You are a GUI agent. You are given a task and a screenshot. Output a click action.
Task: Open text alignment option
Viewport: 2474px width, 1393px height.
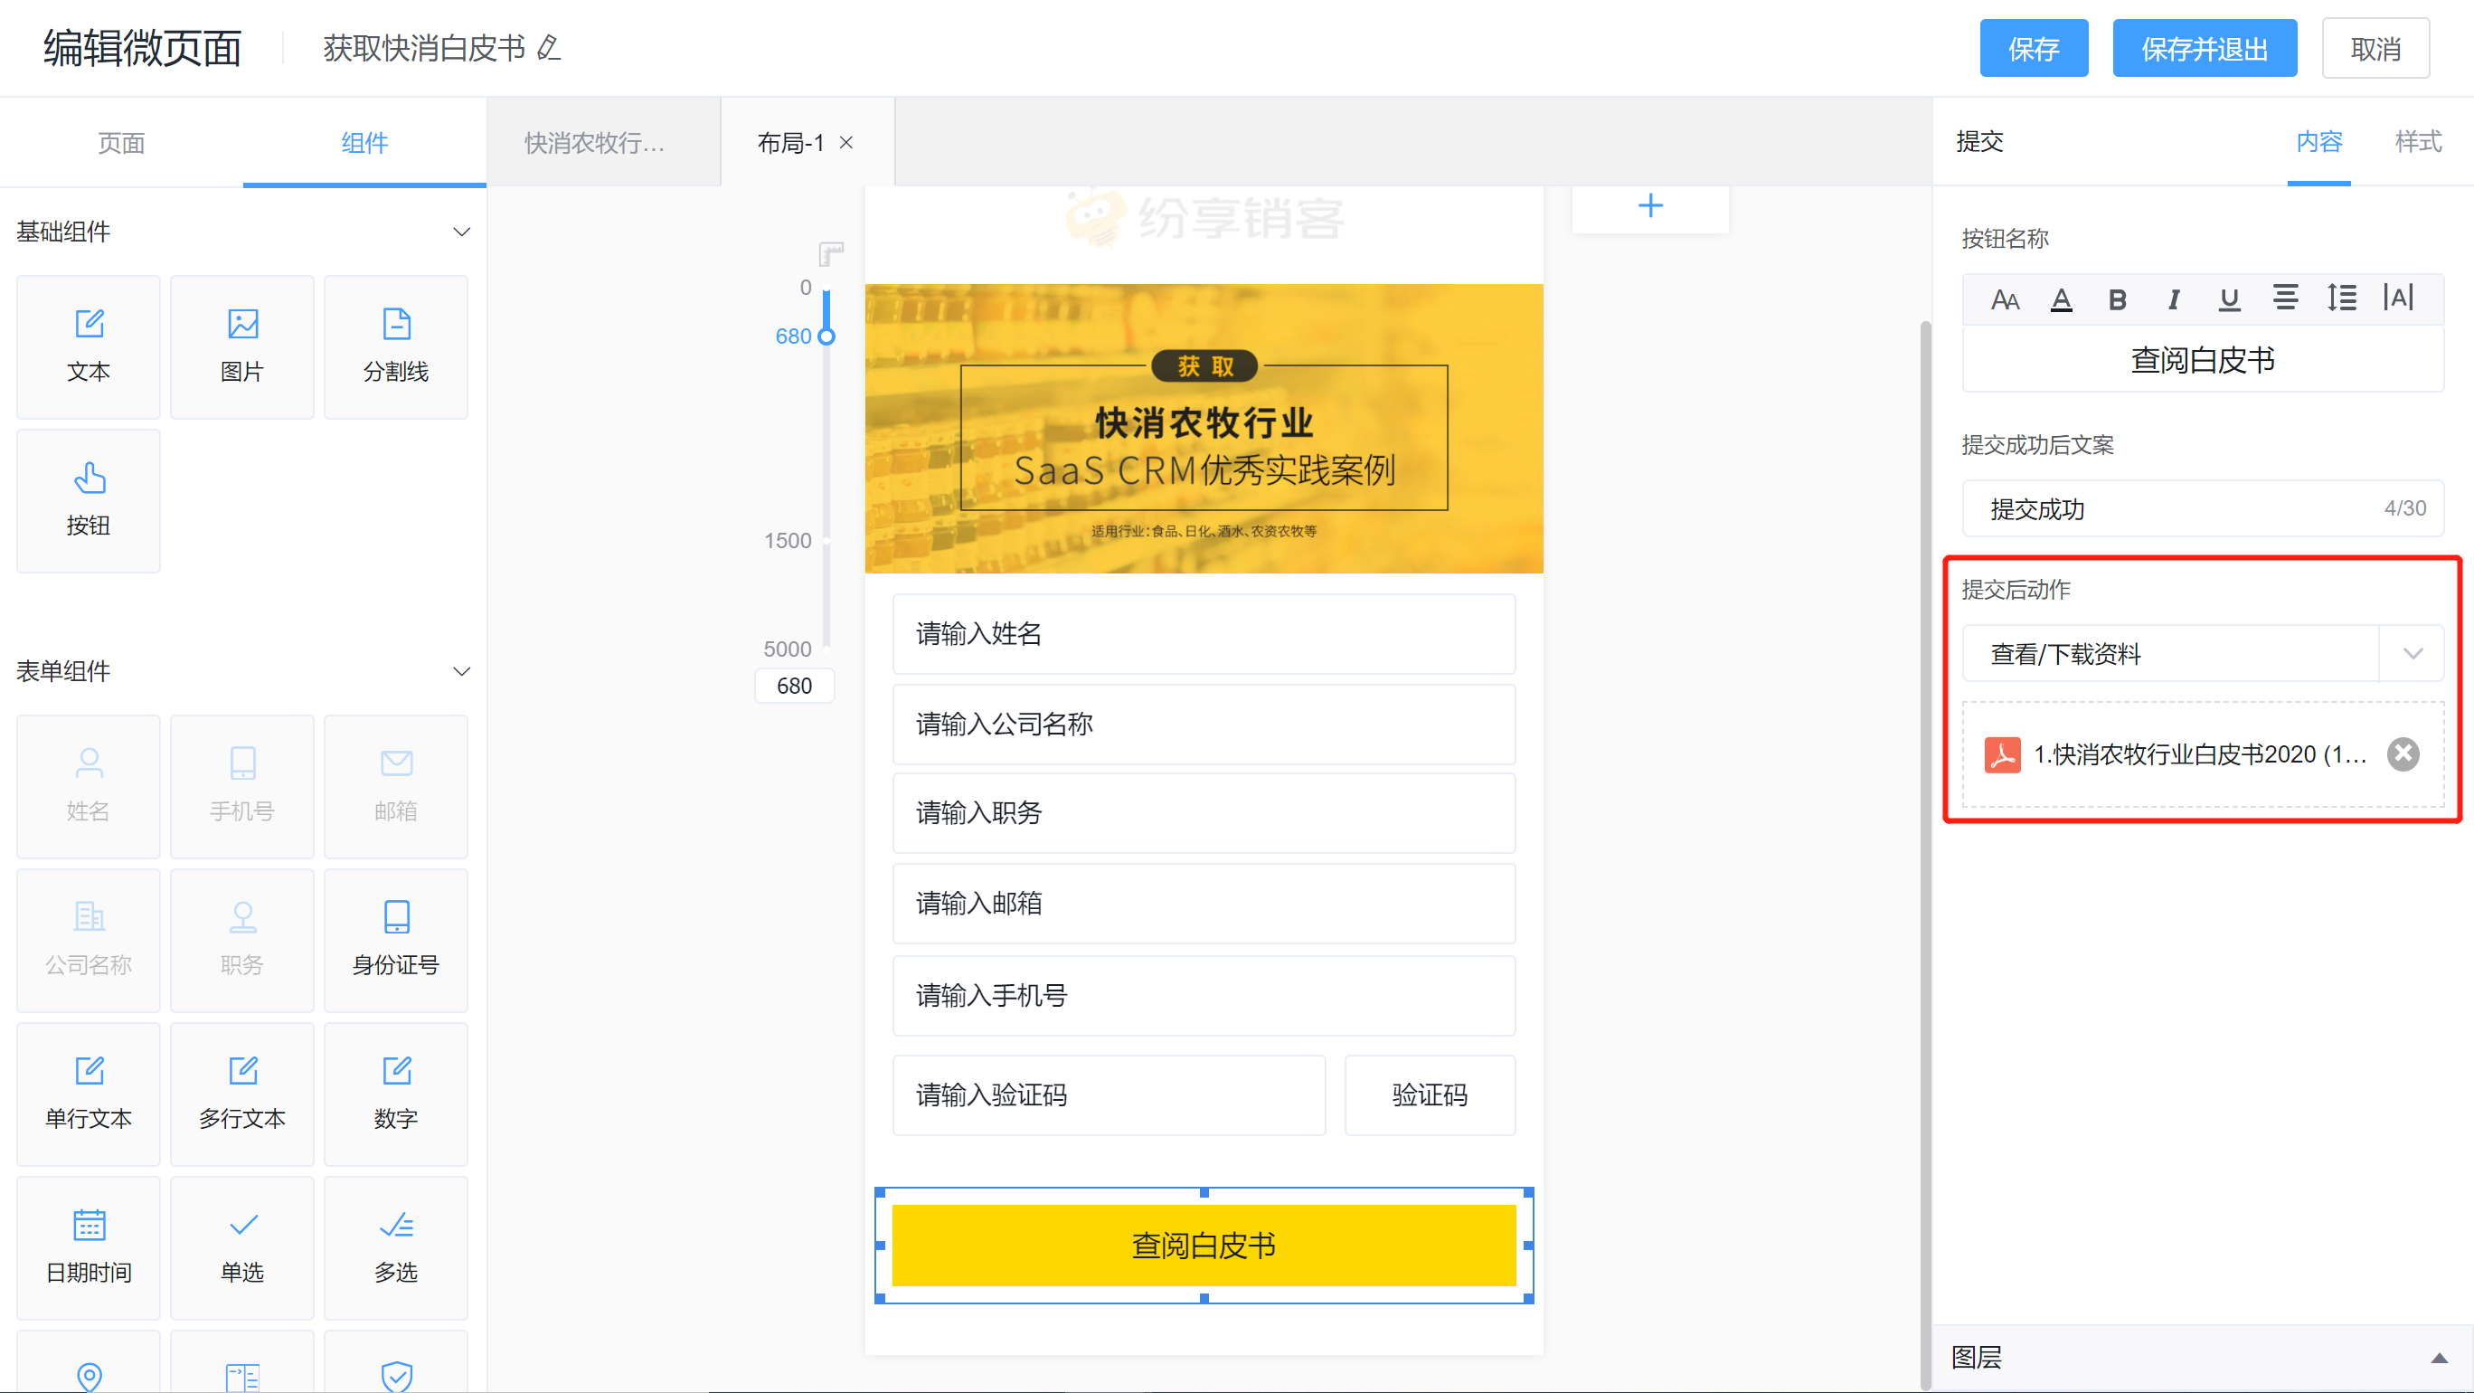pos(2286,298)
